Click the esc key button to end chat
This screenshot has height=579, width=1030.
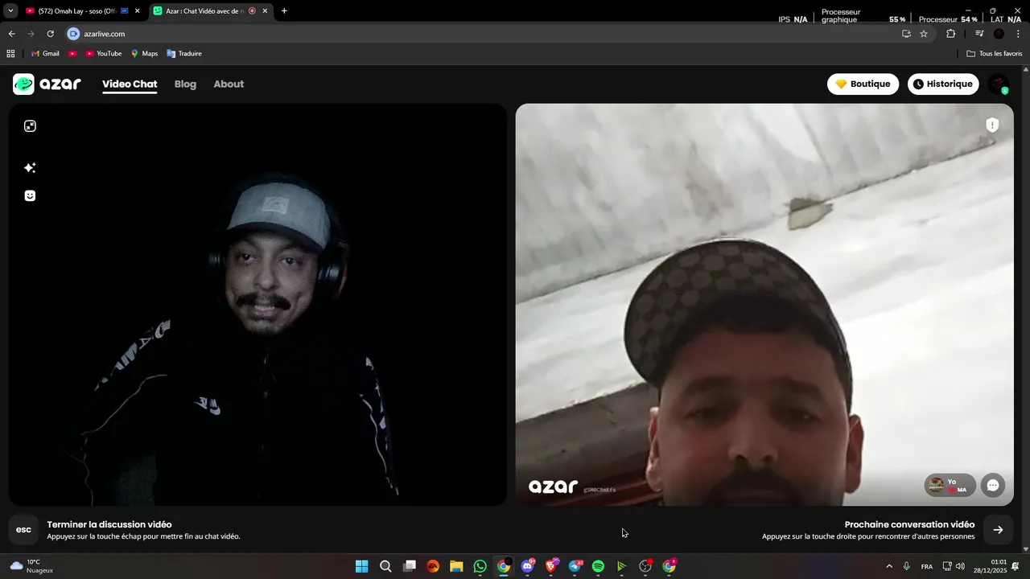click(x=23, y=529)
